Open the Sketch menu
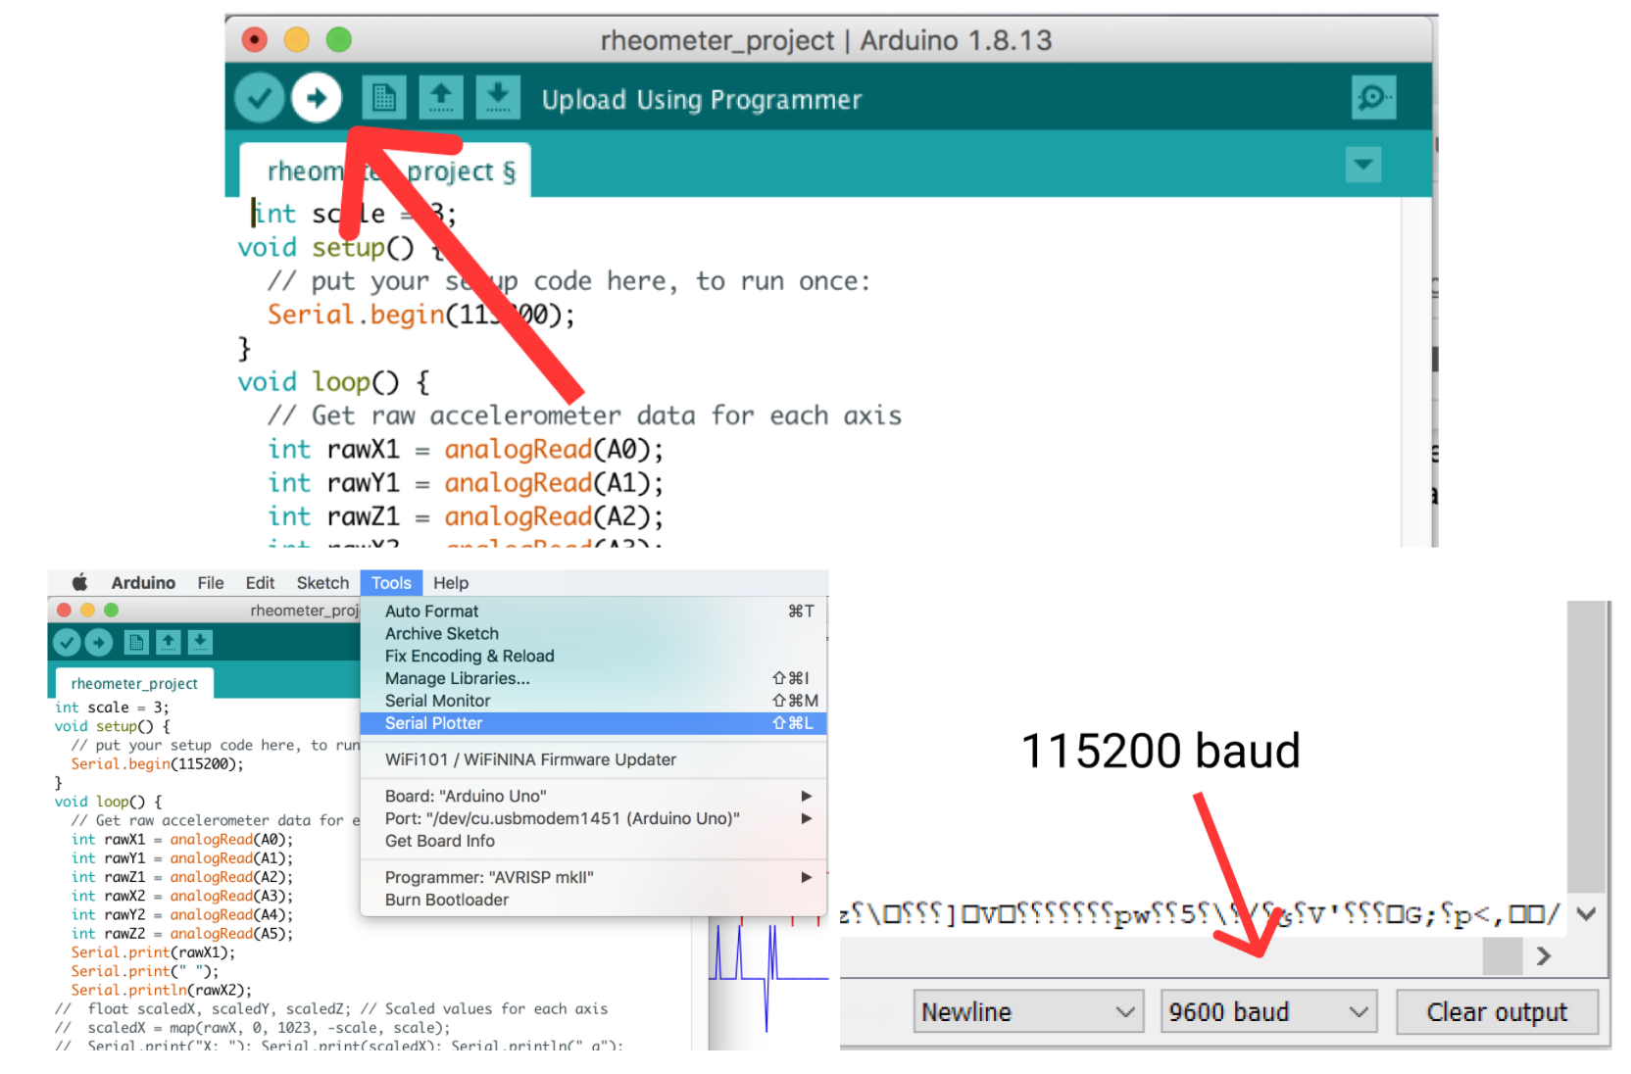 (x=322, y=583)
